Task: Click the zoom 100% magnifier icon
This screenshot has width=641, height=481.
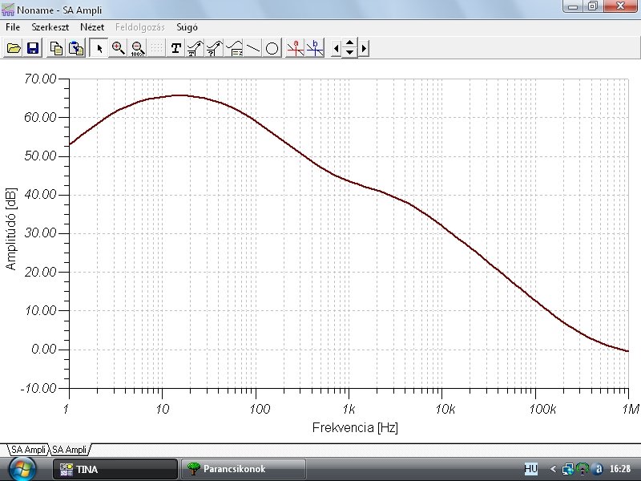Action: click(x=138, y=48)
